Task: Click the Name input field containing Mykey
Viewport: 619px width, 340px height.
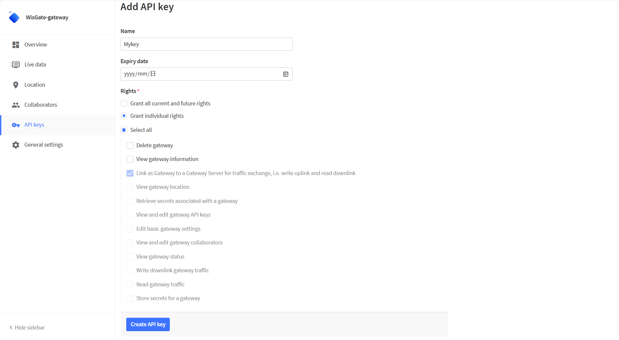Action: coord(207,44)
